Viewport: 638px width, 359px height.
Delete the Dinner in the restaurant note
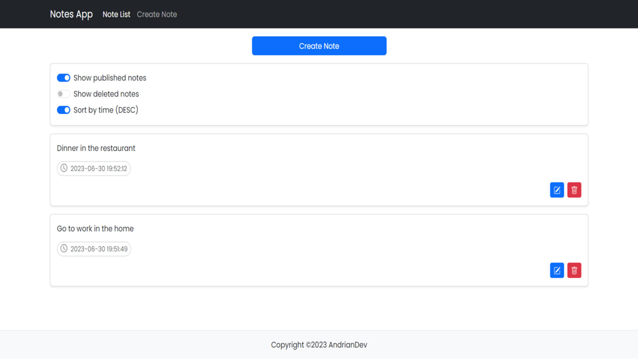pyautogui.click(x=574, y=190)
